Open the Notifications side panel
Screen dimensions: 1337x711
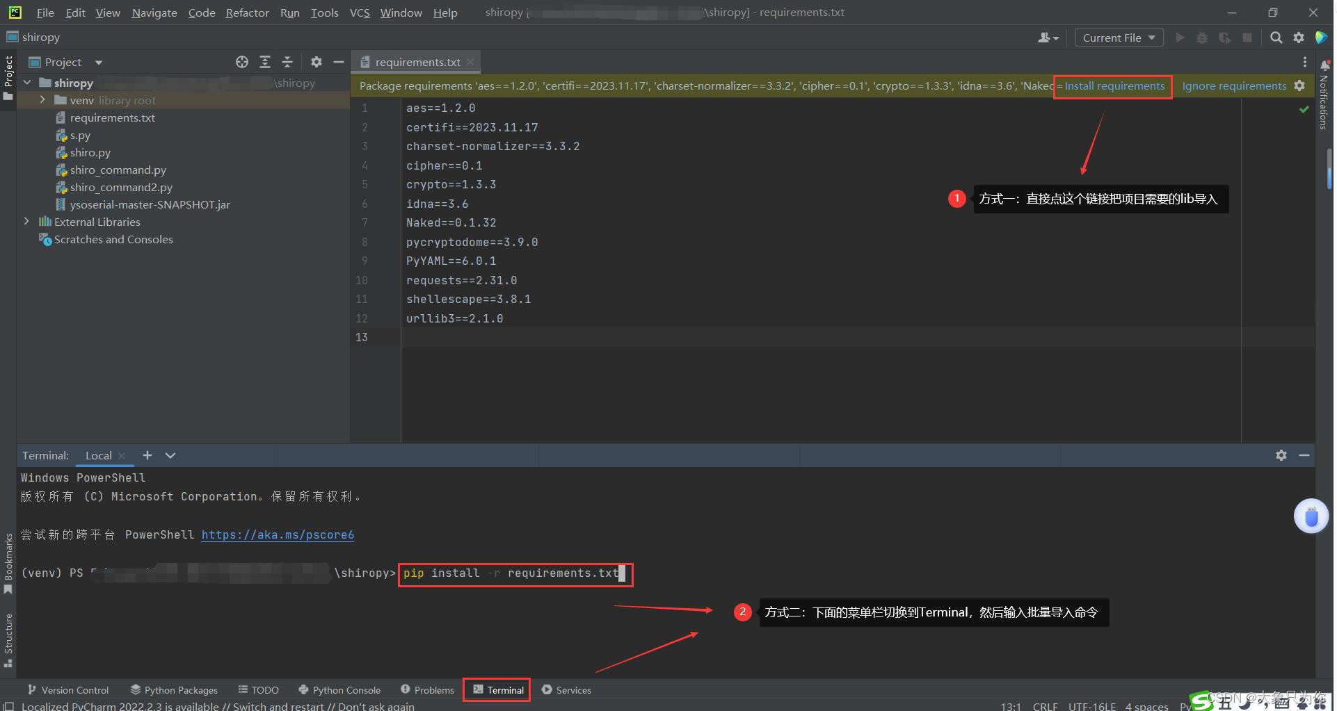1324,95
